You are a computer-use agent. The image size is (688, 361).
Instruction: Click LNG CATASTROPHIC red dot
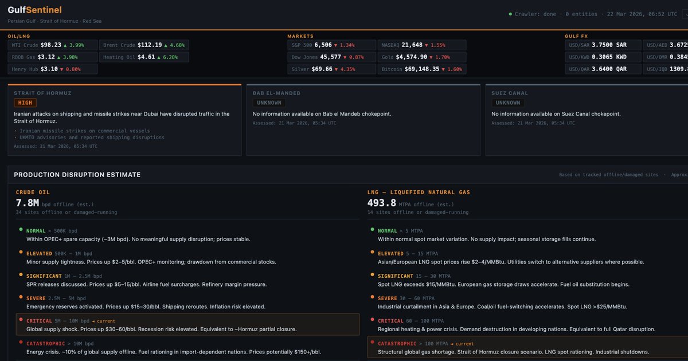tap(372, 342)
